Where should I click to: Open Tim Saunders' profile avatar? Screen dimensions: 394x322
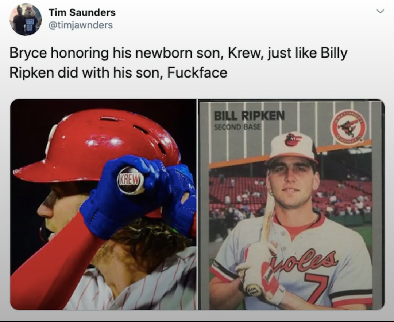(x=26, y=19)
